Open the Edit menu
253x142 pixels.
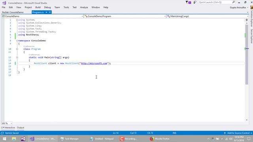click(x=11, y=7)
